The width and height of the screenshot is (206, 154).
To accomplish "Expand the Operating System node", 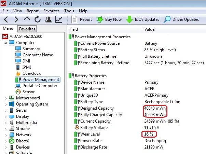I will (5, 104).
